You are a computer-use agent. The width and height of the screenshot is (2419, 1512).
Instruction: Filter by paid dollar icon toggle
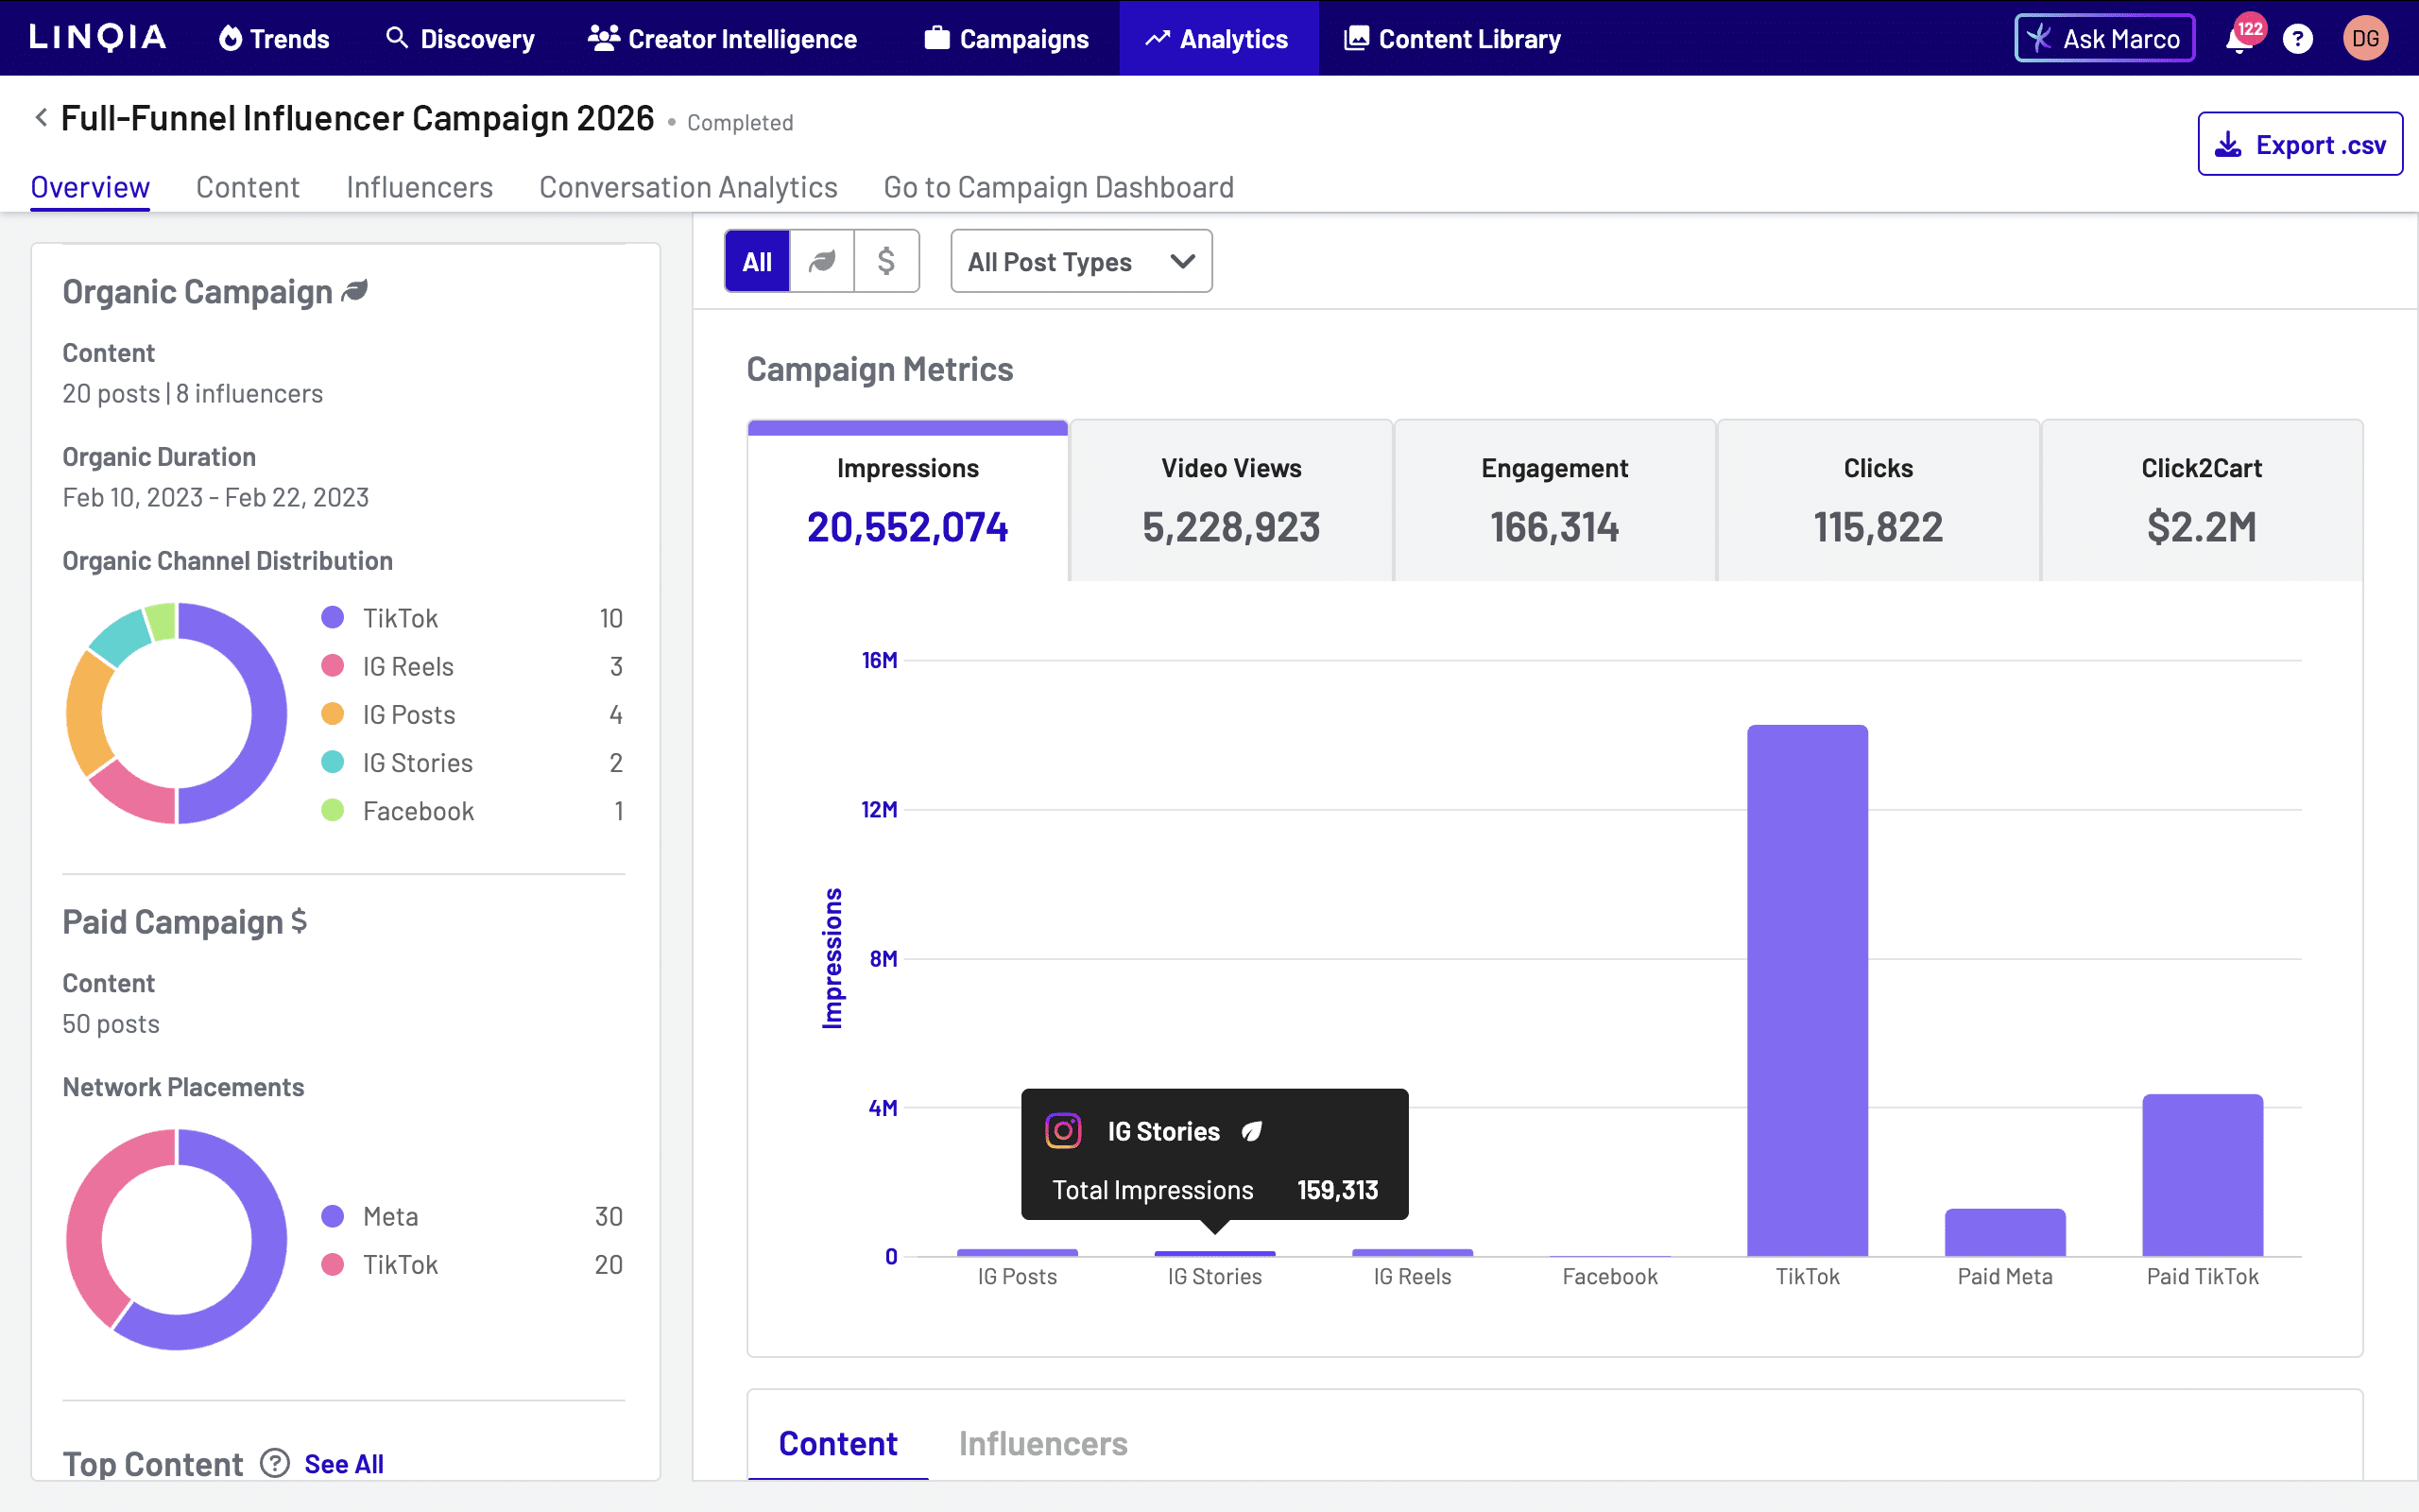point(886,261)
